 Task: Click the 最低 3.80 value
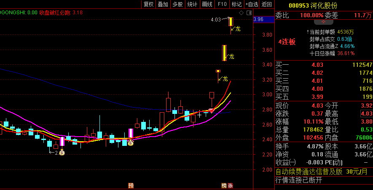(x=367, y=122)
